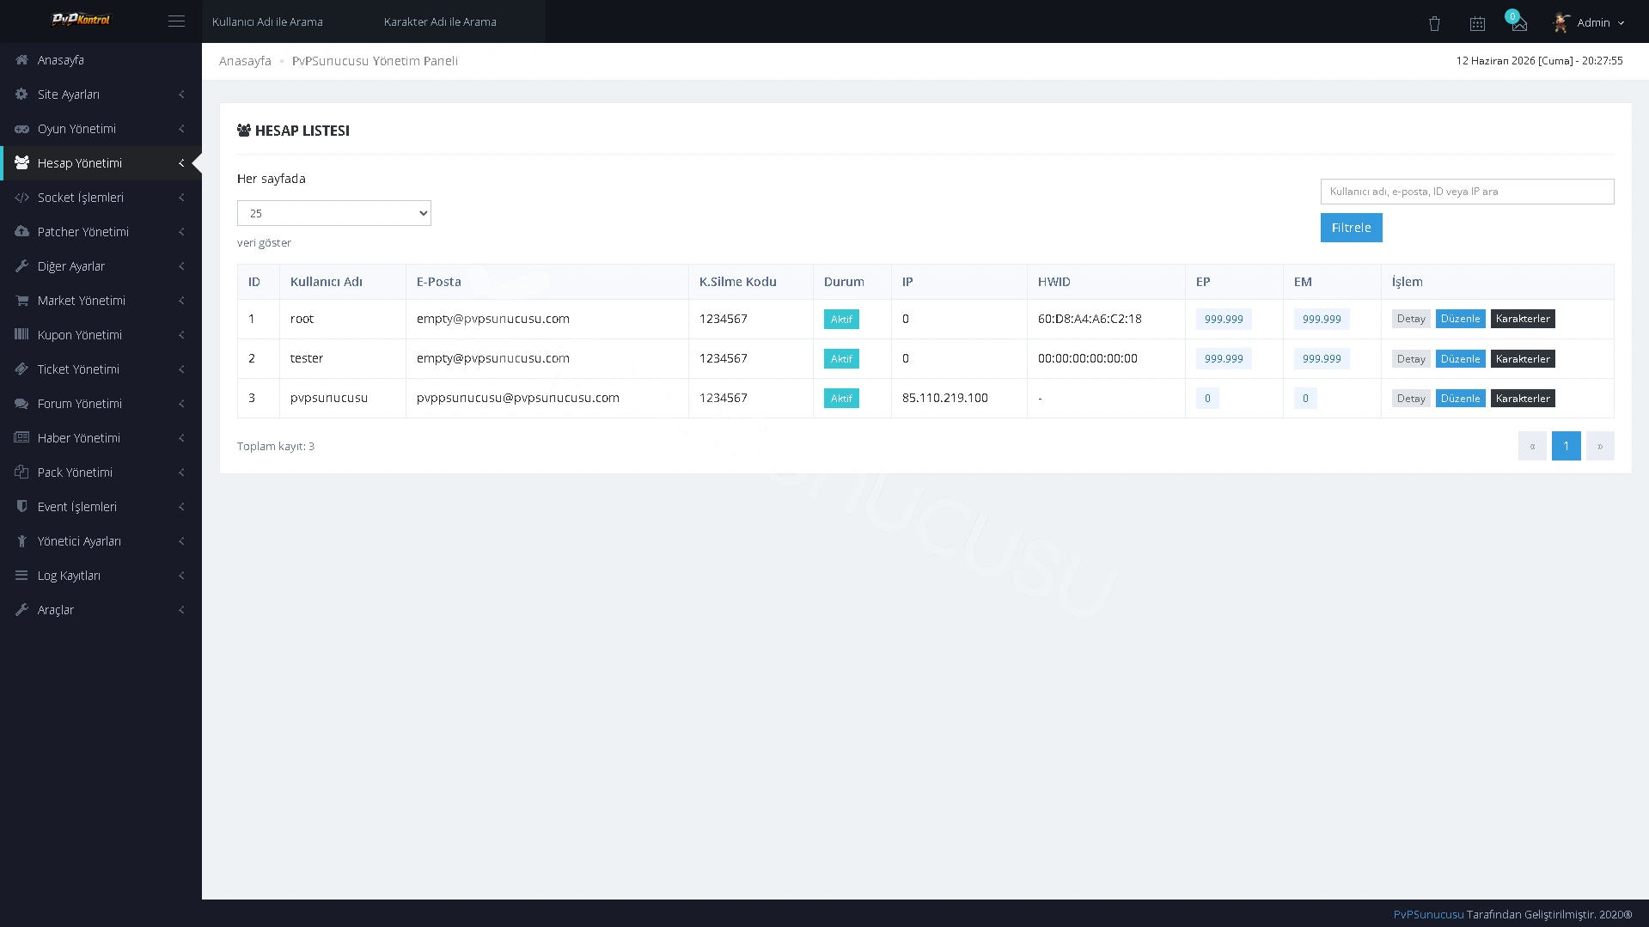
Task: Open Forum Yönetimi menu item
Action: (x=101, y=404)
